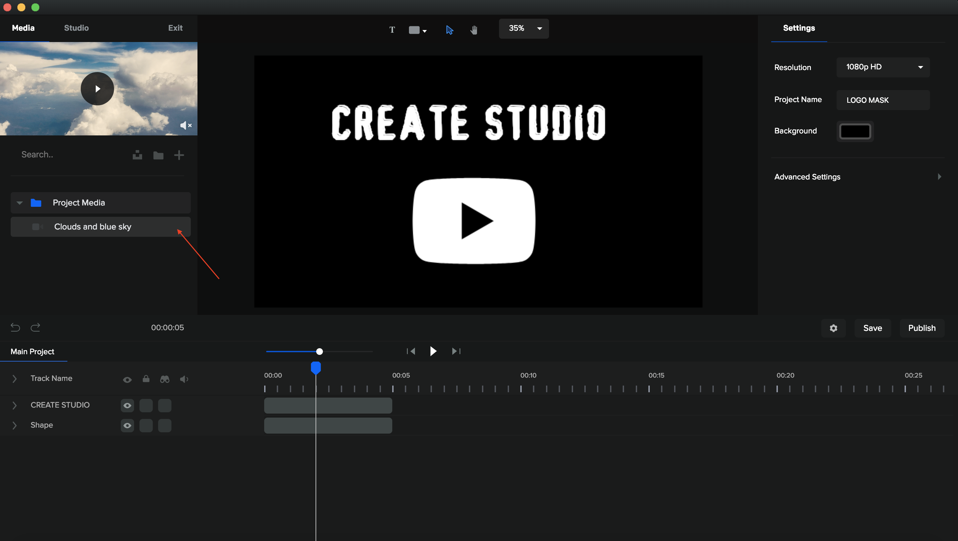Viewport: 958px width, 541px height.
Task: Click CREATE STUDIO text on canvas
Action: tap(469, 123)
